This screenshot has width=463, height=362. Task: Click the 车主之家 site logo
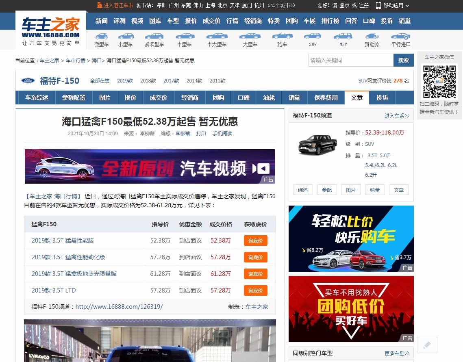coord(51,30)
